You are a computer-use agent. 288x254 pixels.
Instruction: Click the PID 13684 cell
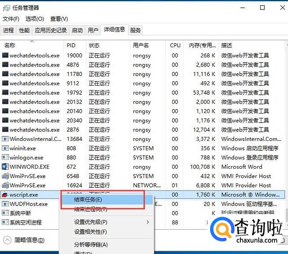[x=74, y=139]
